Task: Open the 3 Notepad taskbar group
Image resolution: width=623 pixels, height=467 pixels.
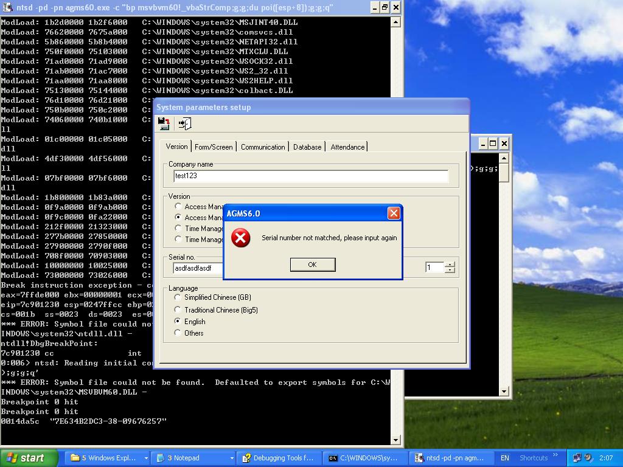Action: click(193, 458)
